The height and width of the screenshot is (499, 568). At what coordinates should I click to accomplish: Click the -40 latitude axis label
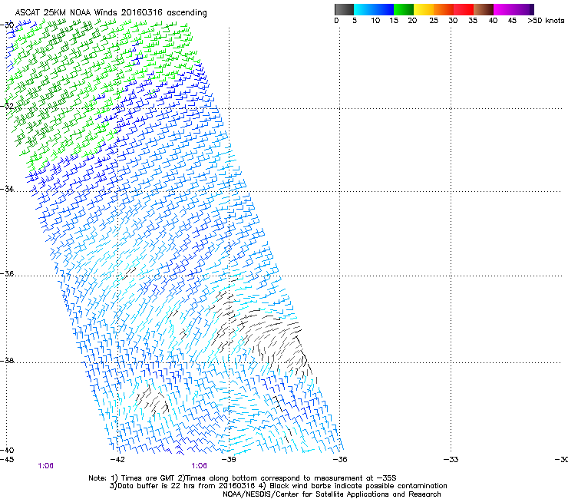coord(7,450)
